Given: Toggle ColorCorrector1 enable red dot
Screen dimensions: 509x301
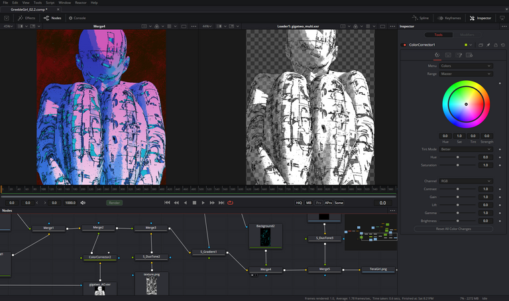Looking at the screenshot, I should pos(404,45).
